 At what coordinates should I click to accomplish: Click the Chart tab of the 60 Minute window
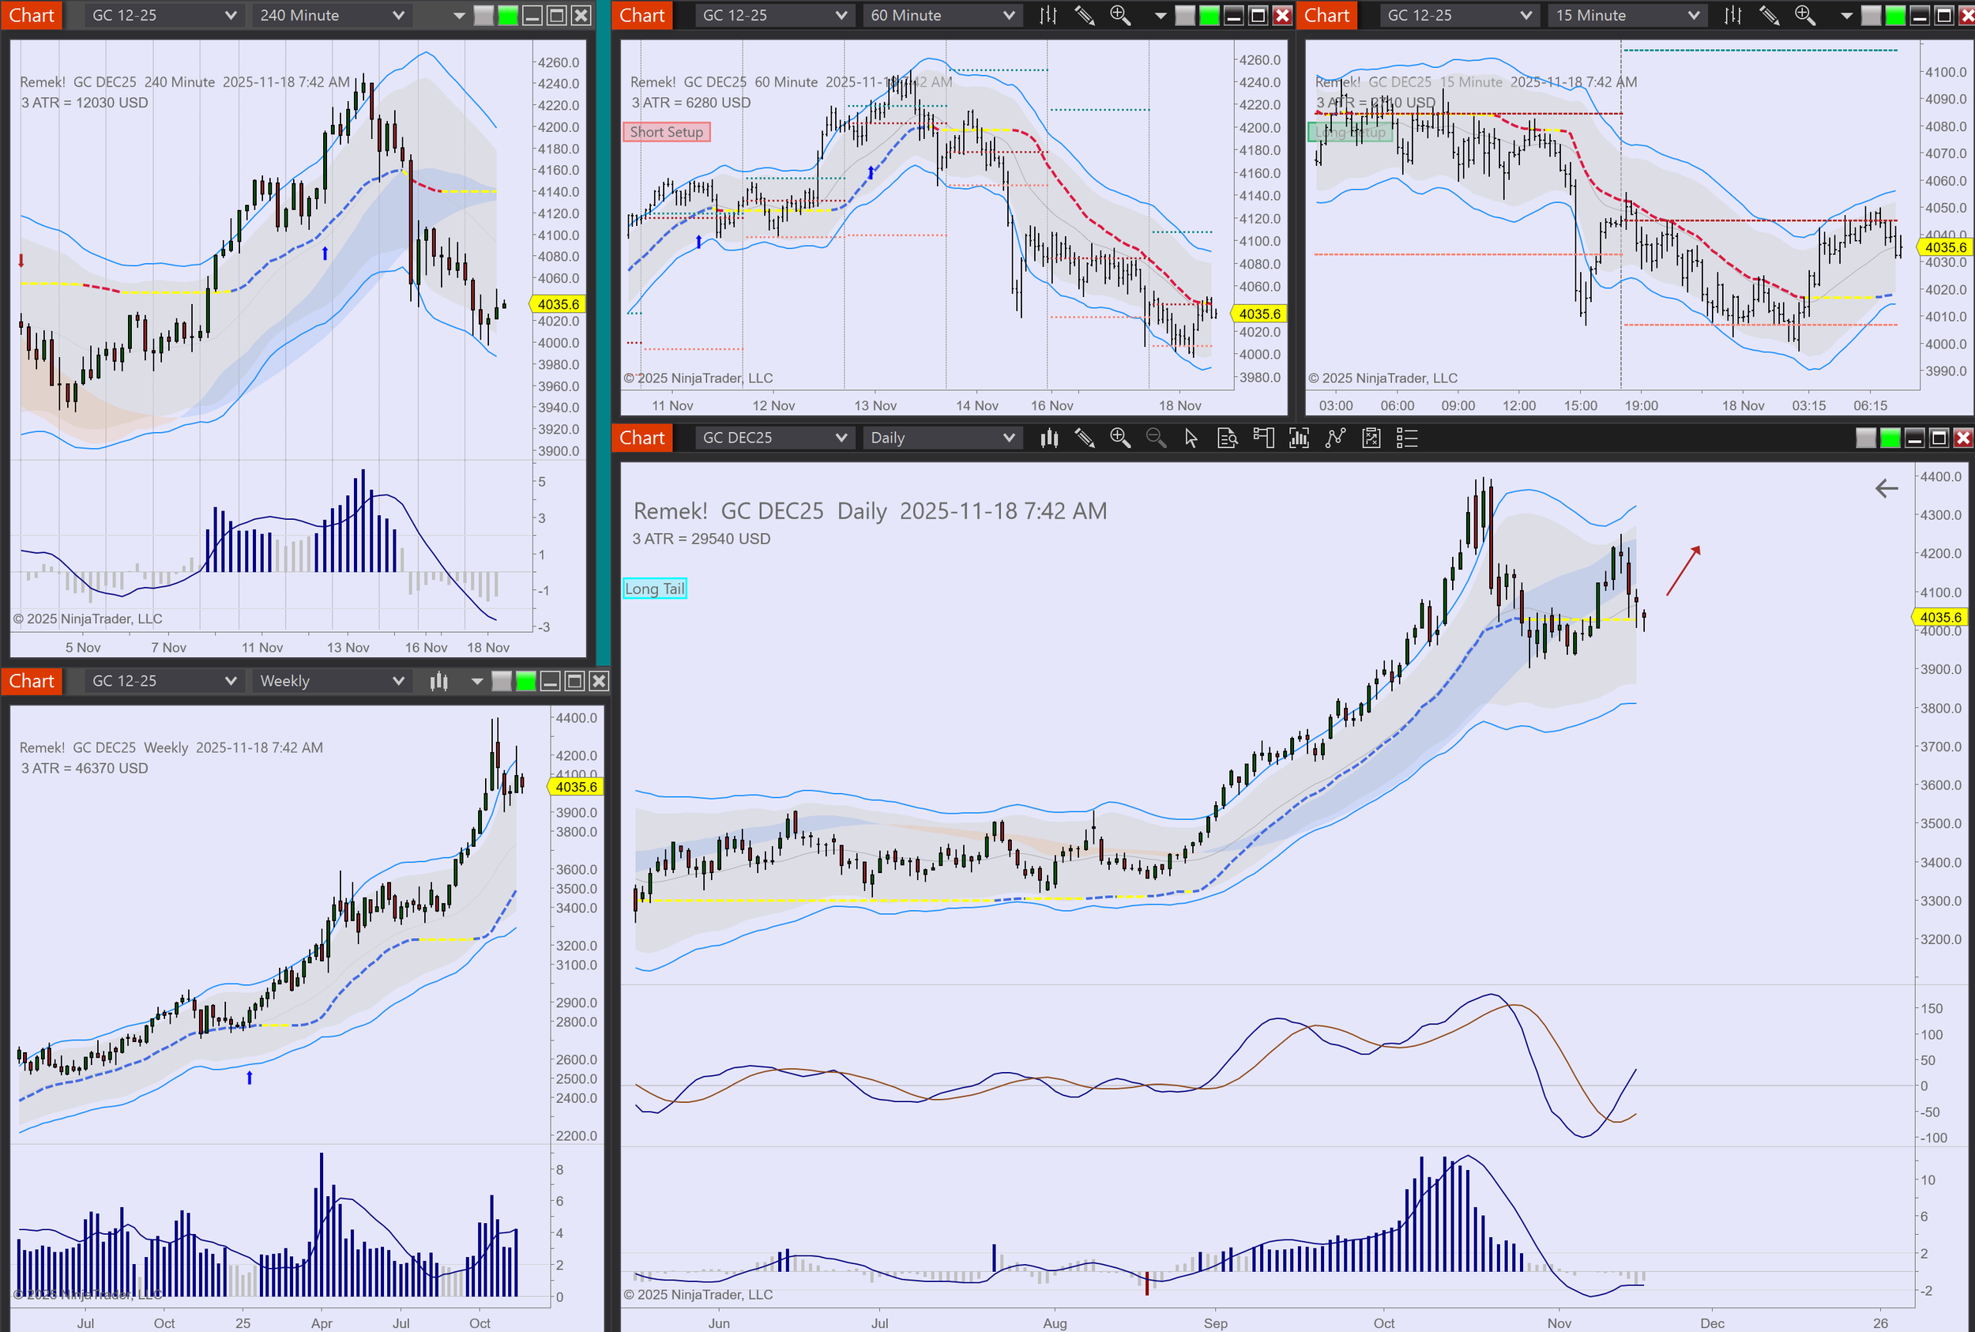tap(641, 15)
